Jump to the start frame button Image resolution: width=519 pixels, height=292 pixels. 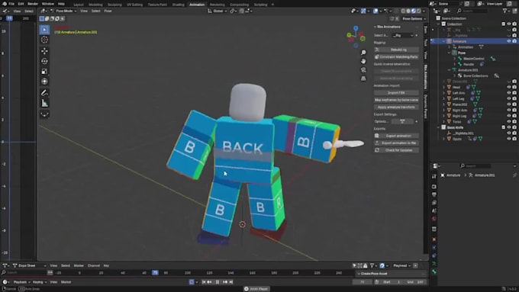pyautogui.click(x=204, y=282)
